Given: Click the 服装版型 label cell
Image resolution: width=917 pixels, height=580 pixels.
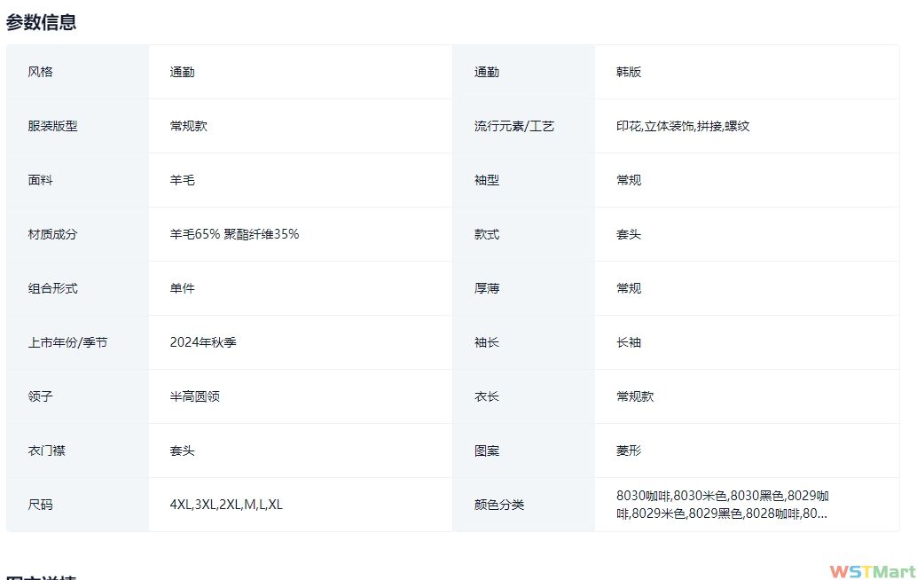Looking at the screenshot, I should tap(52, 126).
